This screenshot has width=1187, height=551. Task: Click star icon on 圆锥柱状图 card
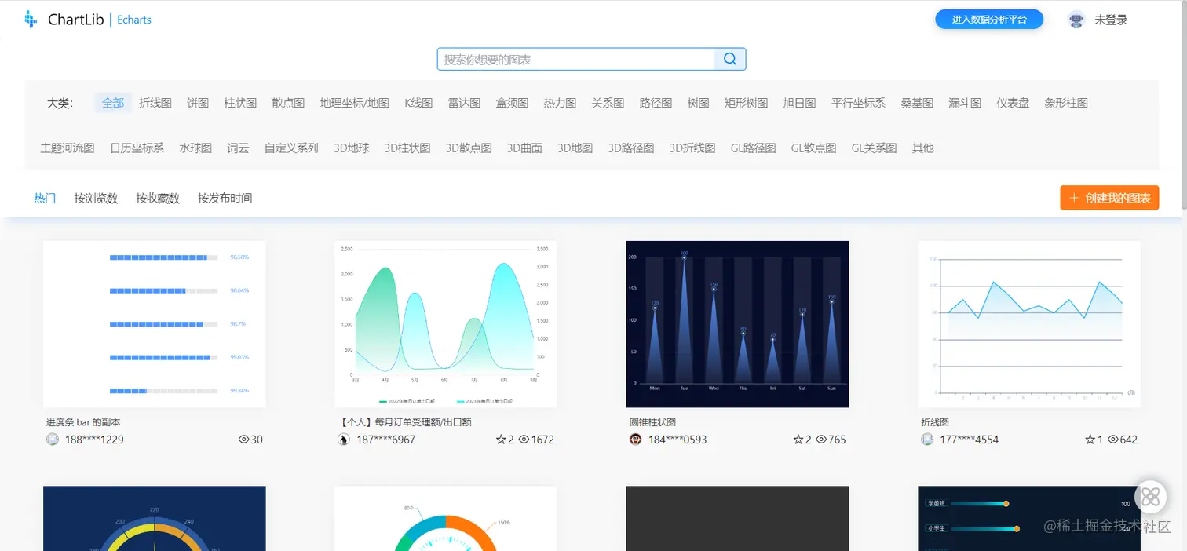coord(798,440)
